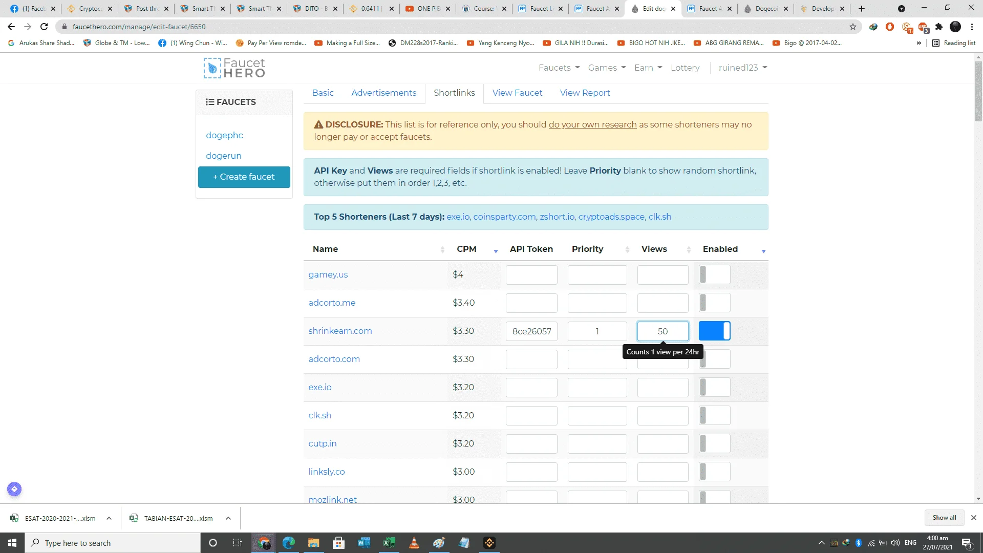Open the Windows Start menu
This screenshot has height=553, width=983.
pyautogui.click(x=12, y=543)
